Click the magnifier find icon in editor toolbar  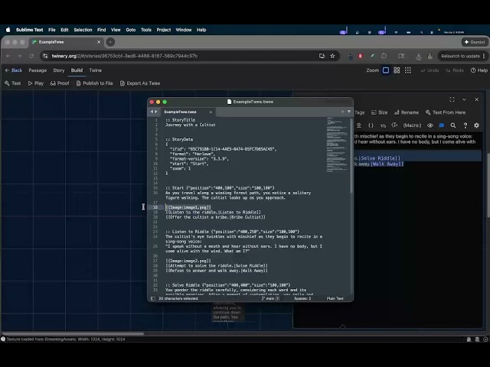tap(453, 125)
